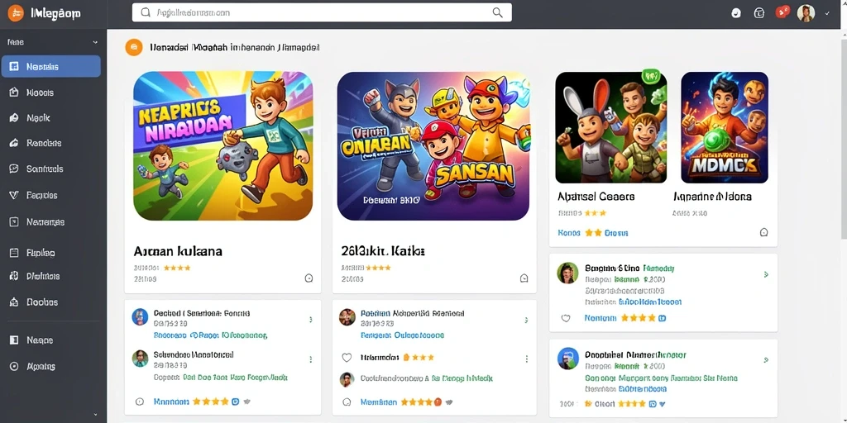The width and height of the screenshot is (847, 423).
Task: Expand the chevron next to profile avatar
Action: click(827, 13)
